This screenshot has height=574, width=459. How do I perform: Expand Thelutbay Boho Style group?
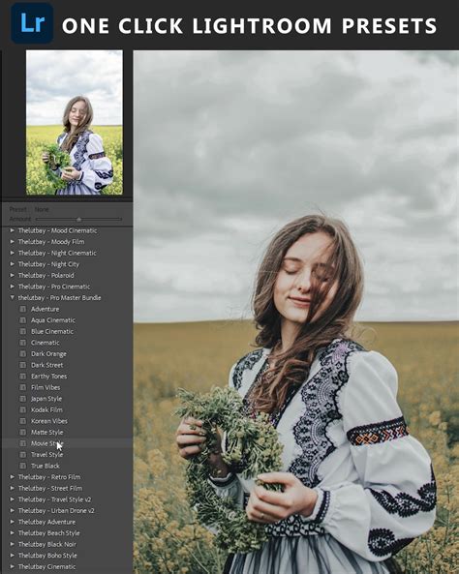(x=12, y=556)
